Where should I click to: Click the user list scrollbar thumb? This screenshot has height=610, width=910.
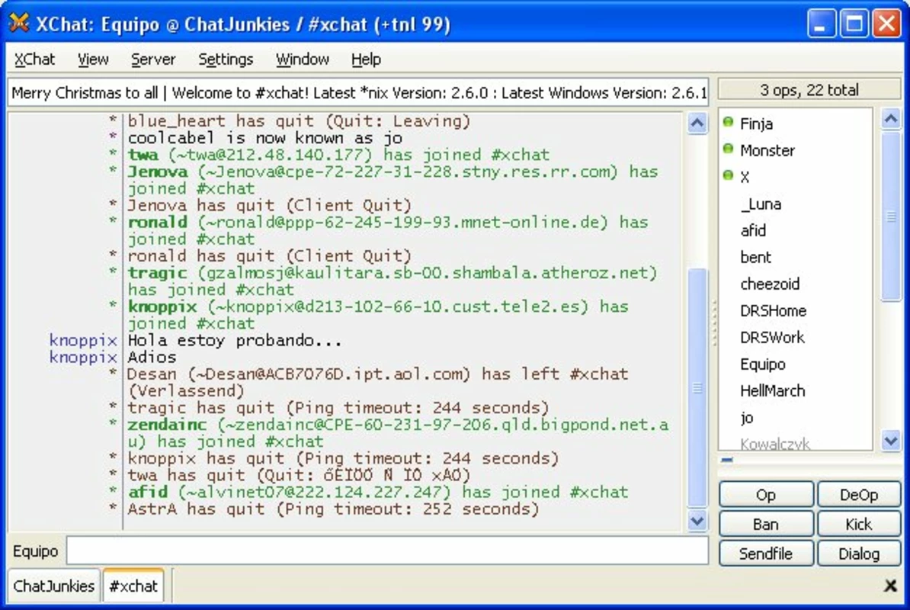[891, 217]
